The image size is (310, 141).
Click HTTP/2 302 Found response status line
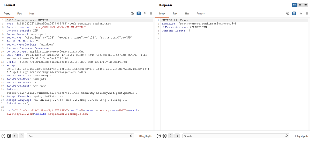click(x=175, y=20)
